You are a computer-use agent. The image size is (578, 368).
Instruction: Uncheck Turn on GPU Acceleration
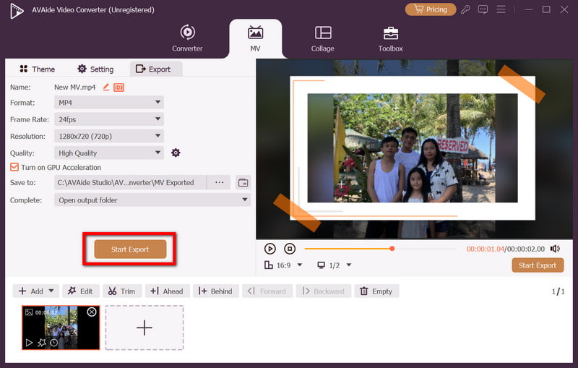[14, 167]
